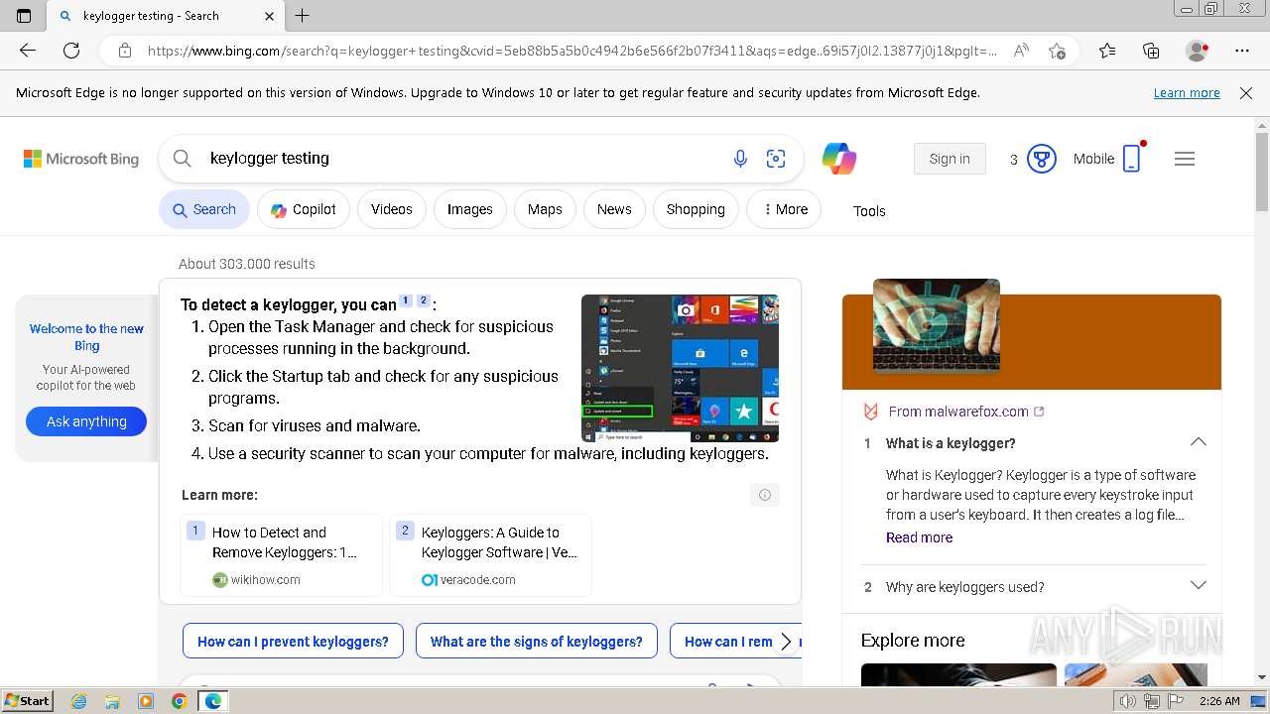Click 'What are the signs of keyloggers?' suggestion
Viewport: 1270px width, 714px height.
coord(537,642)
